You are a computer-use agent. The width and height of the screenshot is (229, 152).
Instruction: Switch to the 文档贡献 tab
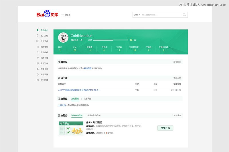point(75,99)
